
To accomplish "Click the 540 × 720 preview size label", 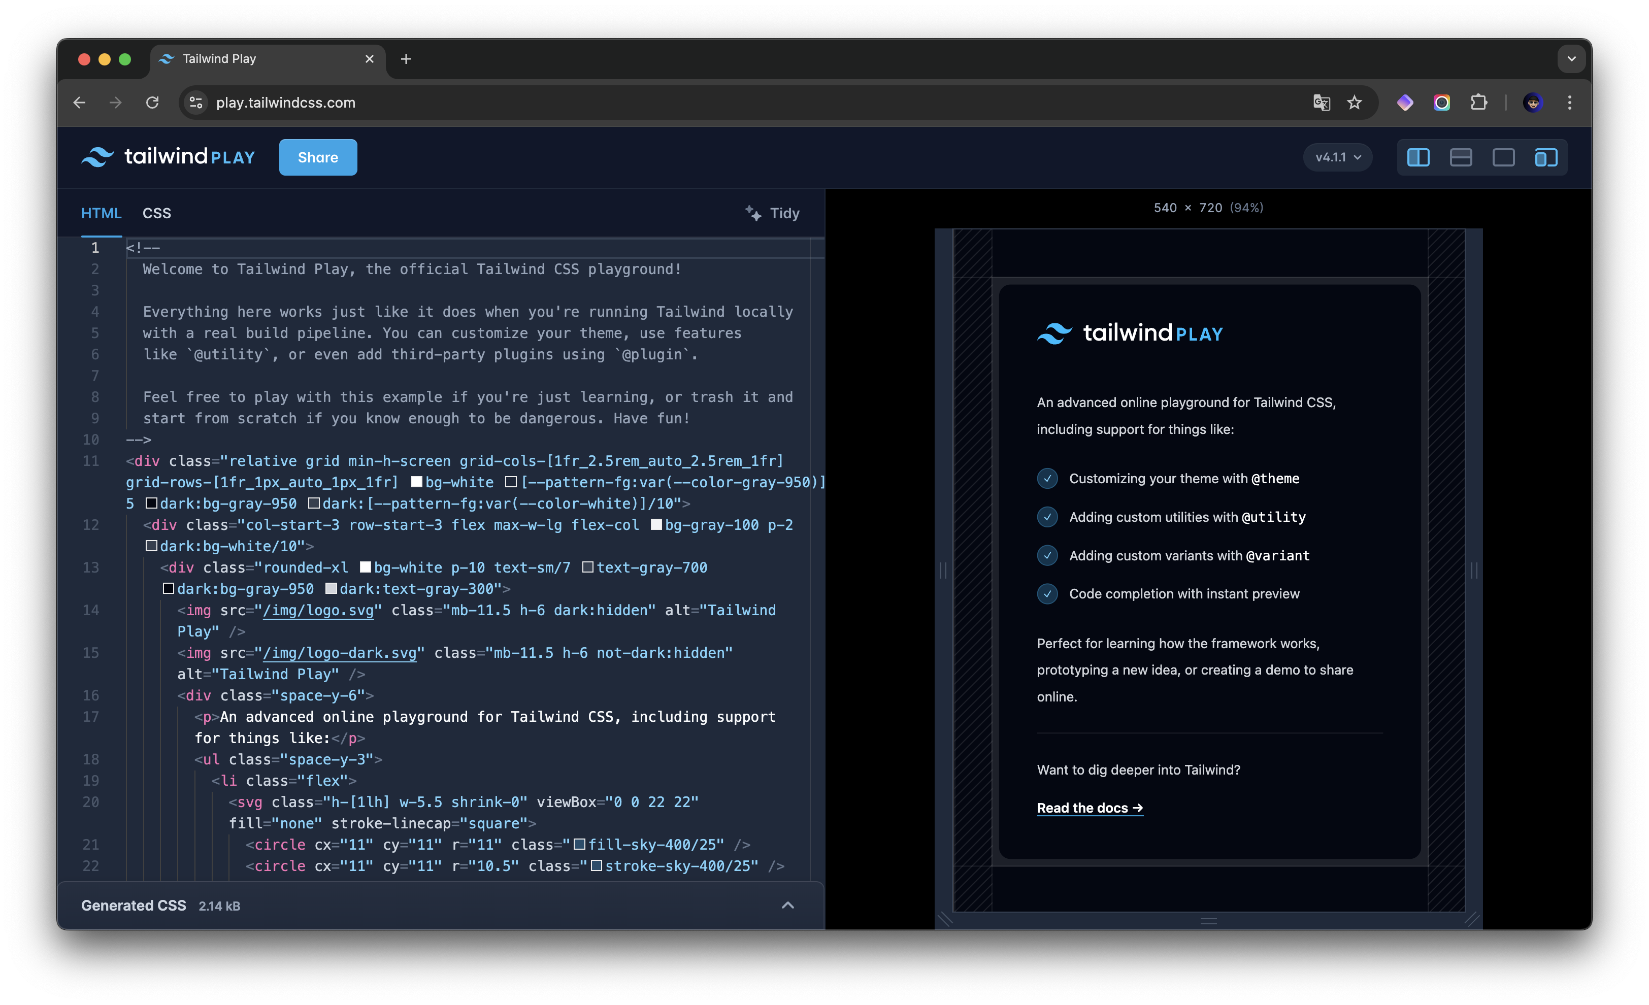I will point(1208,208).
